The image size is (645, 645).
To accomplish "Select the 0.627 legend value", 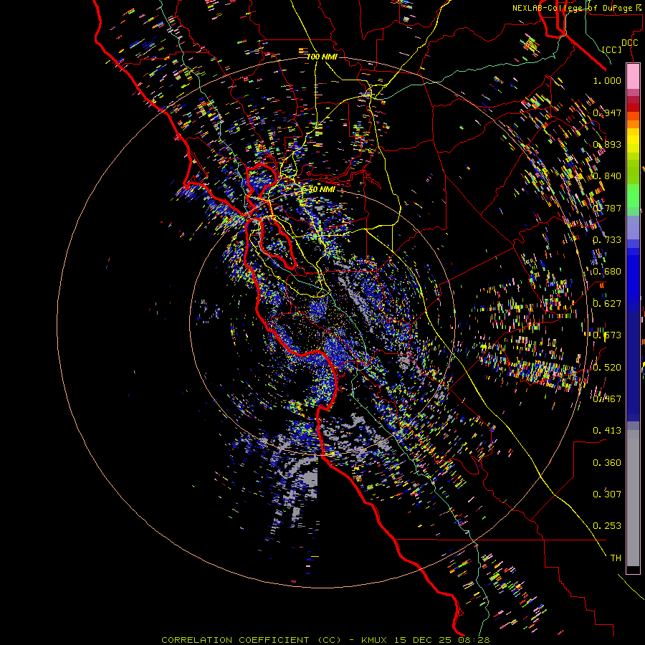I will tap(607, 304).
